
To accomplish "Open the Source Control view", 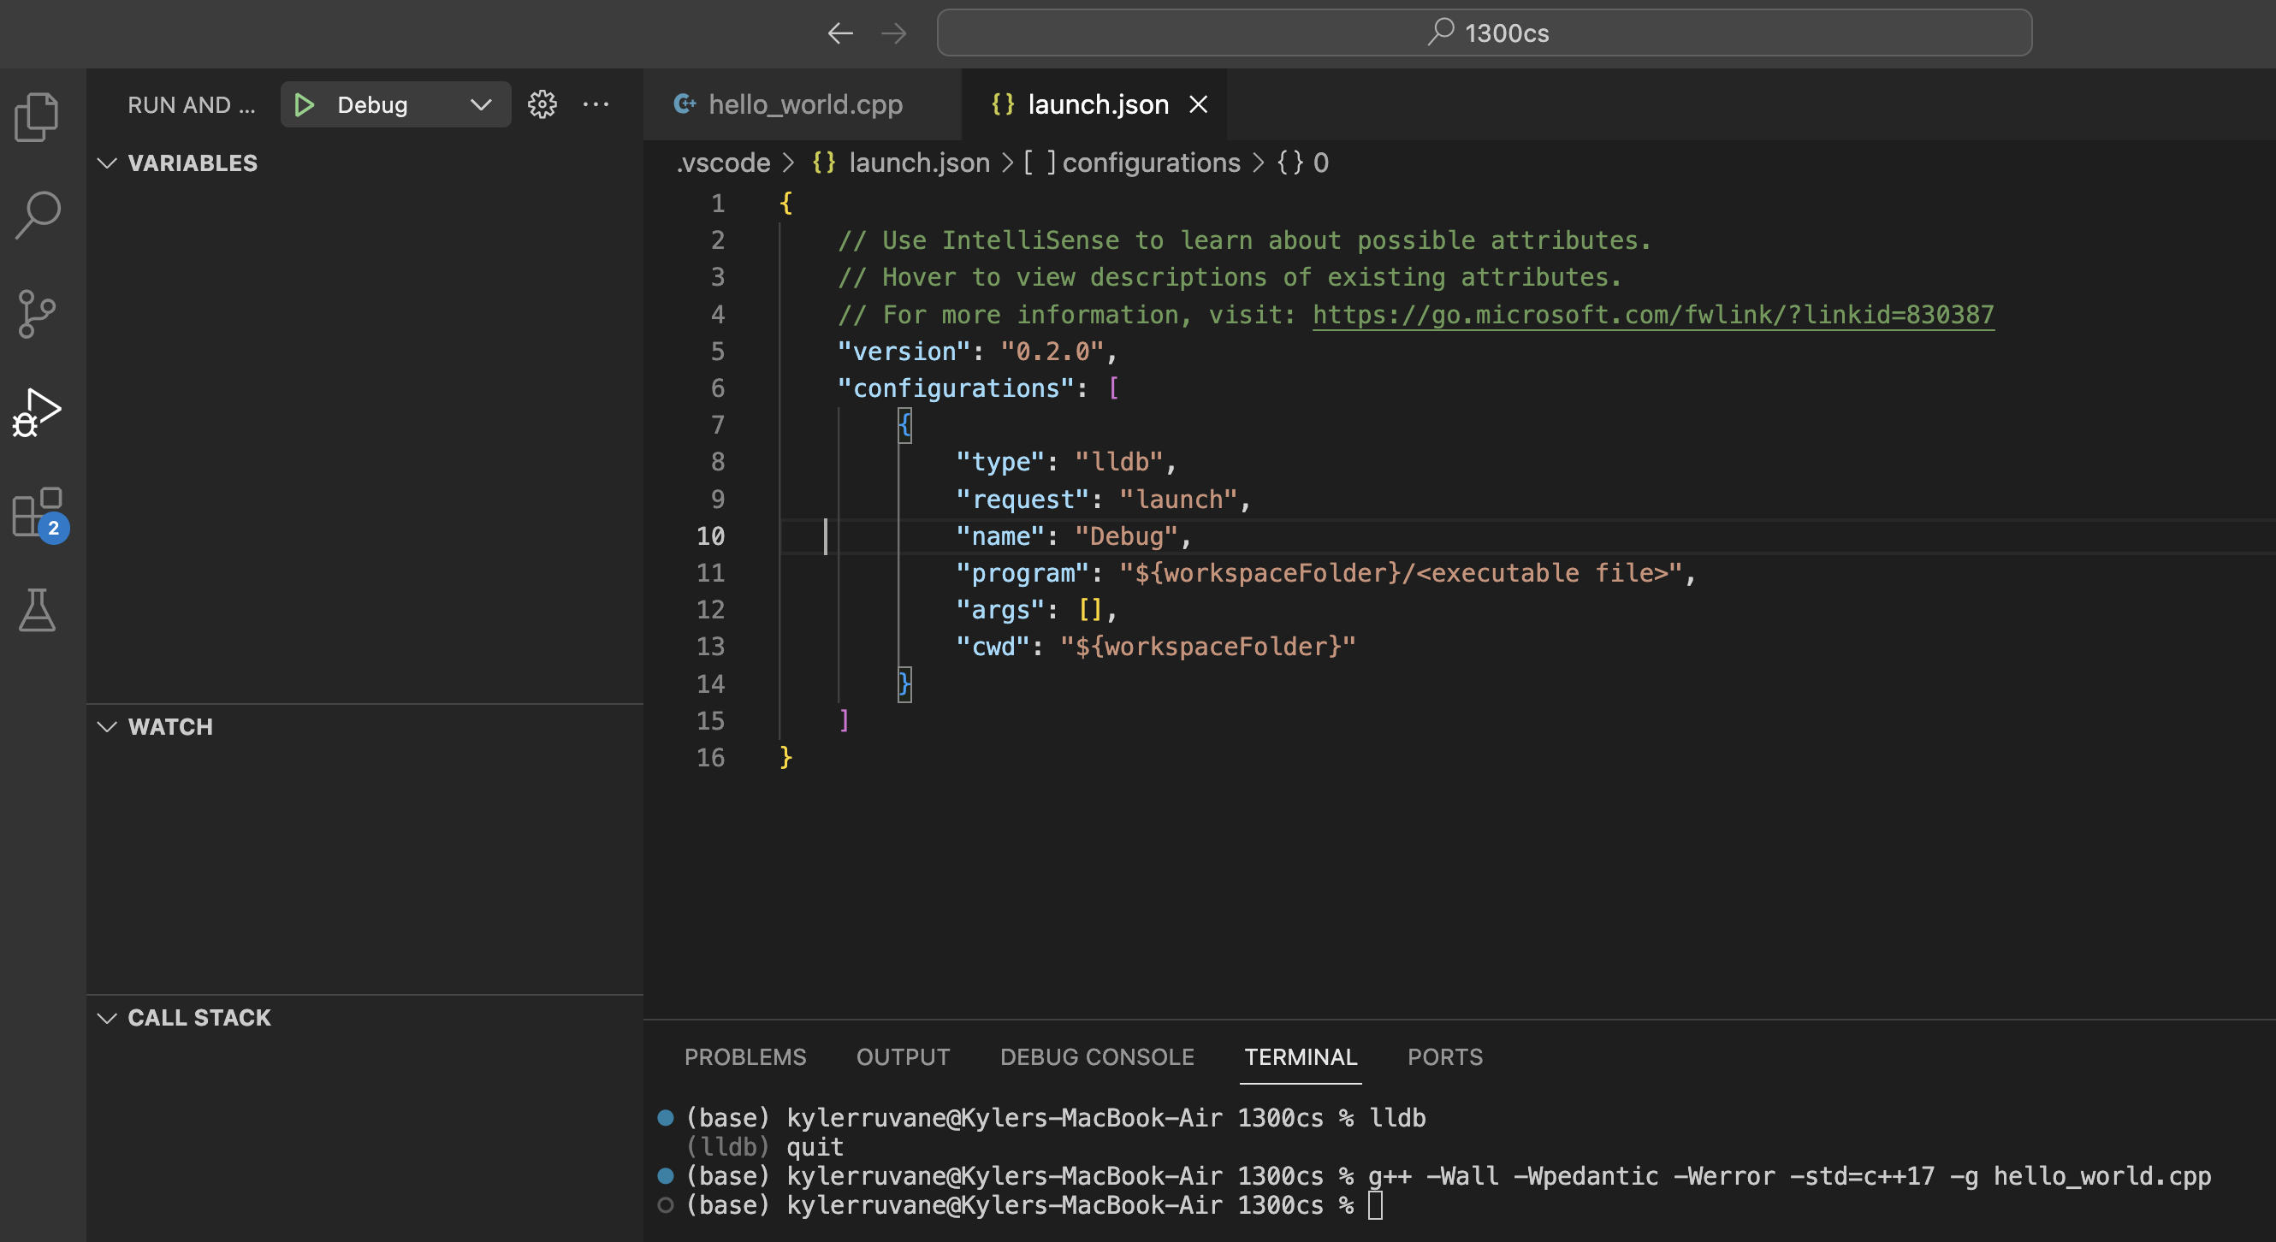I will (x=36, y=314).
